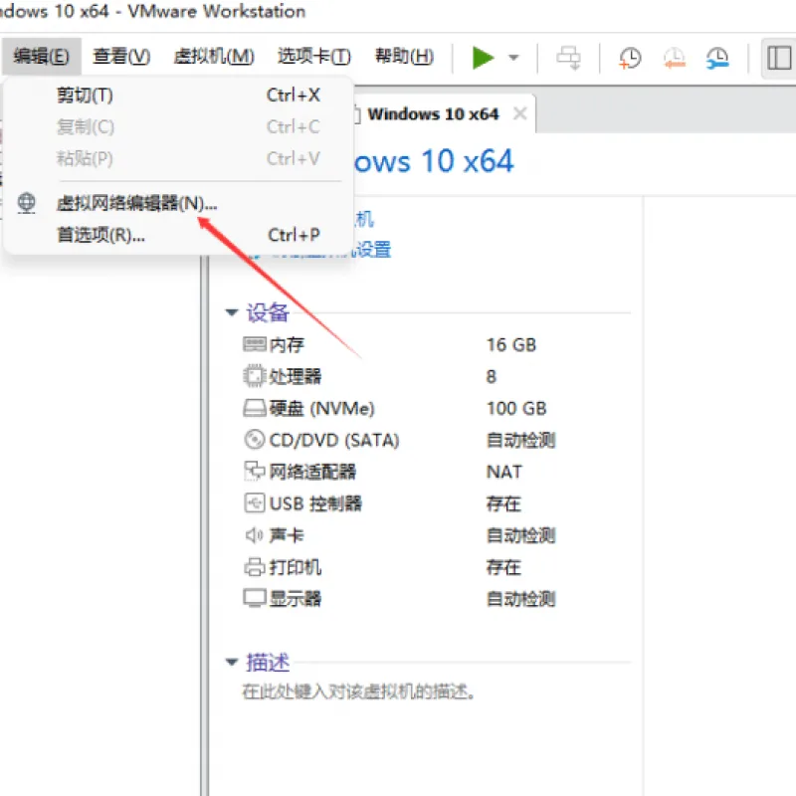Click the globe icon beside 虚拟网络编辑器

(27, 203)
